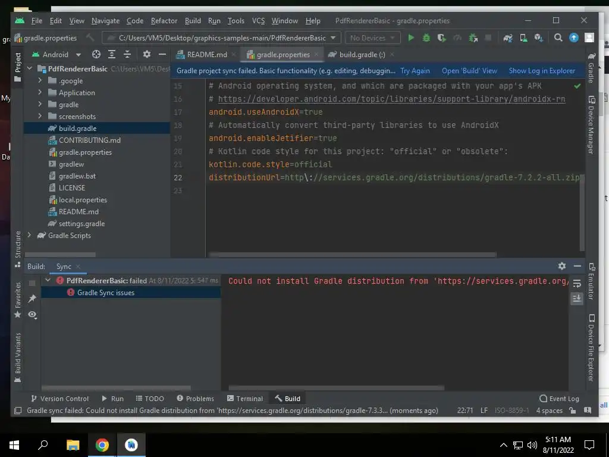Expand the Gradle Scripts node
The image size is (609, 457).
click(x=30, y=235)
